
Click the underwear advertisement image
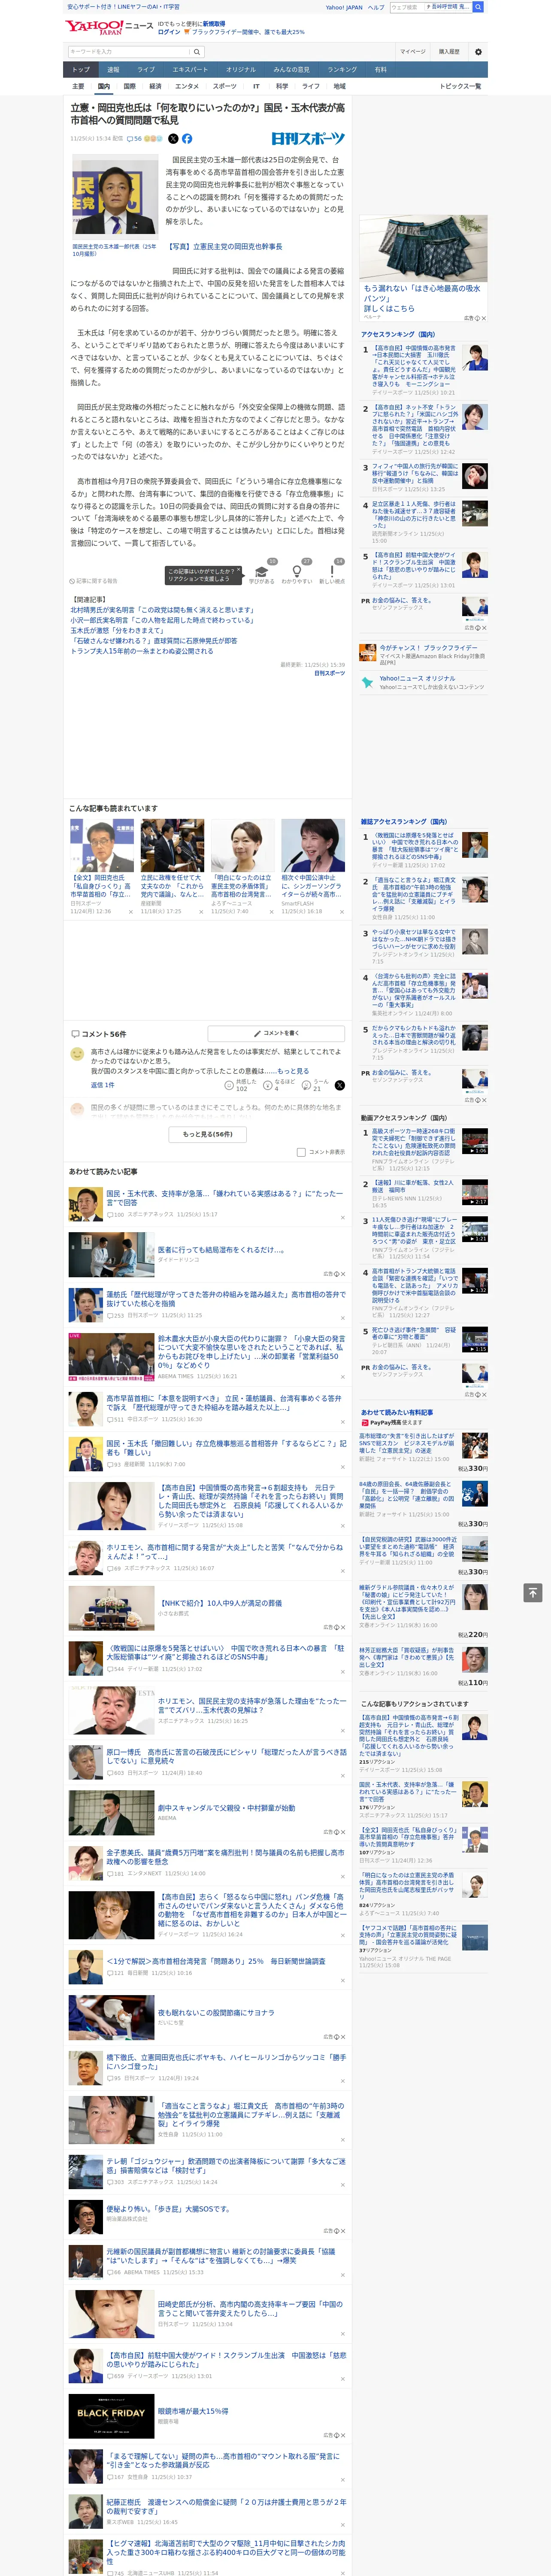click(x=423, y=248)
